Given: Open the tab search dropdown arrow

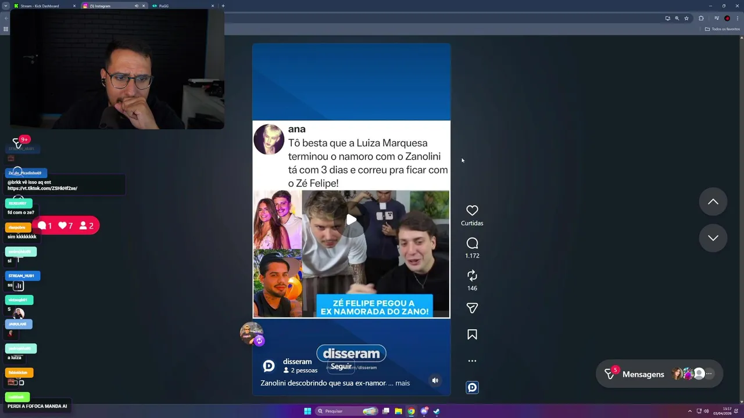Looking at the screenshot, I should pos(5,6).
